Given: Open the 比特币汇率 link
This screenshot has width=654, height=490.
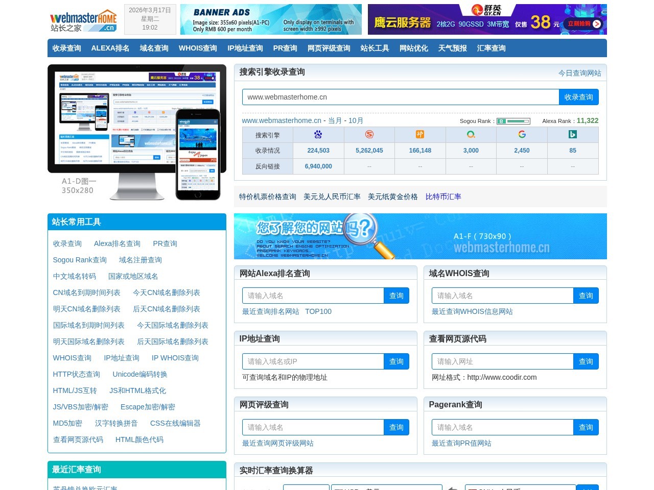Looking at the screenshot, I should [x=443, y=197].
